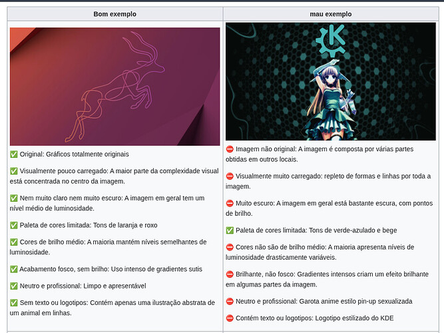Select the text "Original: Gráficos totalmente originais"
The width and height of the screenshot is (444, 333).
(74, 154)
